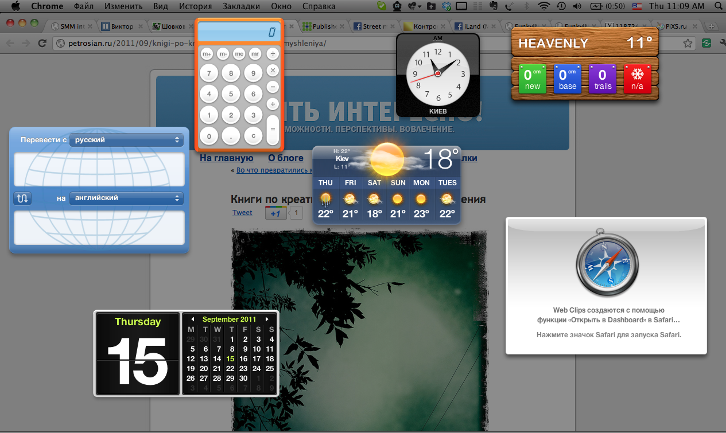Click the mr memory recall key
Image resolution: width=726 pixels, height=433 pixels.
point(255,54)
